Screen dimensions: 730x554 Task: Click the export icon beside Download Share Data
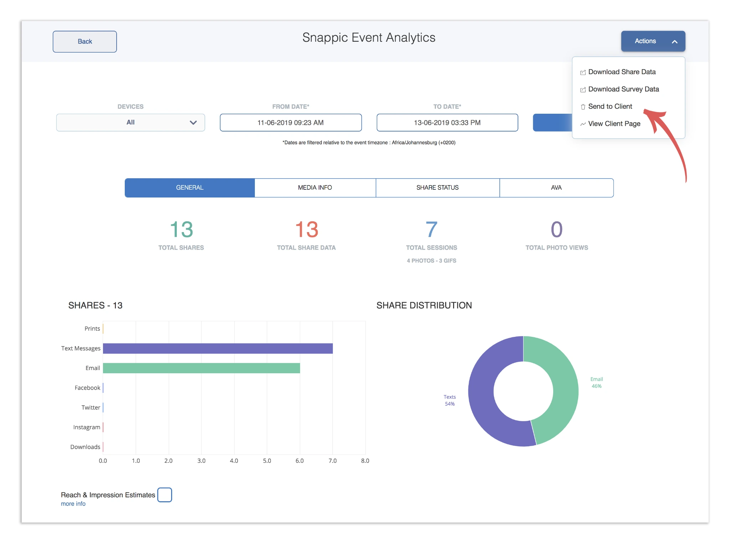[x=583, y=72]
